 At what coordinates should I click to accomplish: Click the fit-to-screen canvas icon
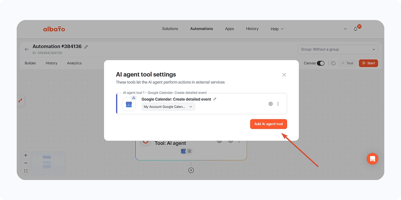point(26,171)
